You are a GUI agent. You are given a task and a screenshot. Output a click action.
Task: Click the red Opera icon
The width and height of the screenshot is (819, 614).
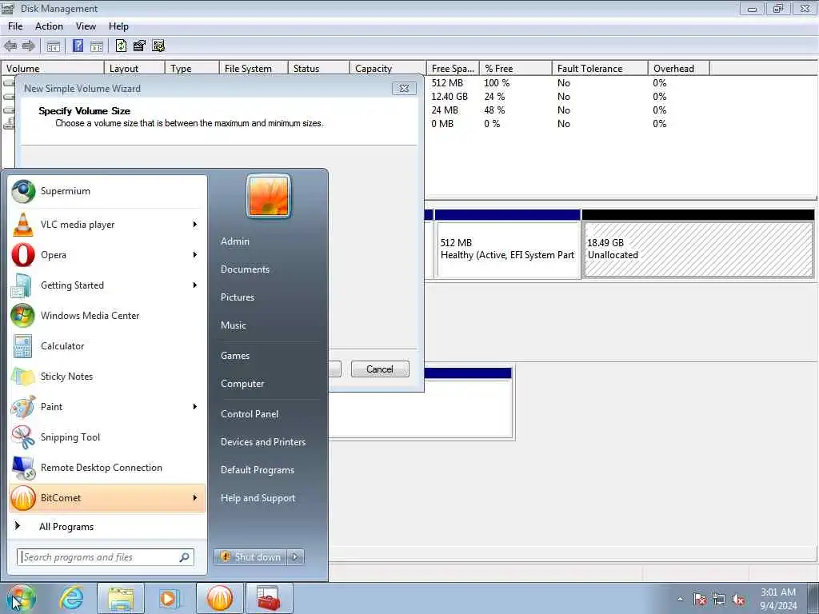23,255
